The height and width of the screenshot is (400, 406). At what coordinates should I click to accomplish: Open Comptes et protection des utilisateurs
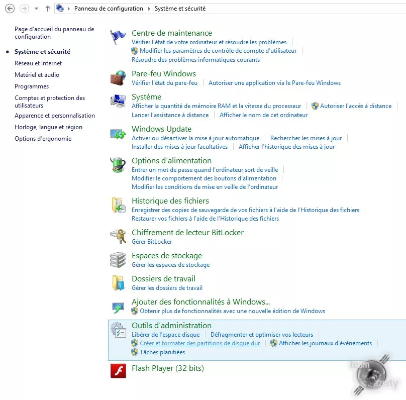pos(50,102)
